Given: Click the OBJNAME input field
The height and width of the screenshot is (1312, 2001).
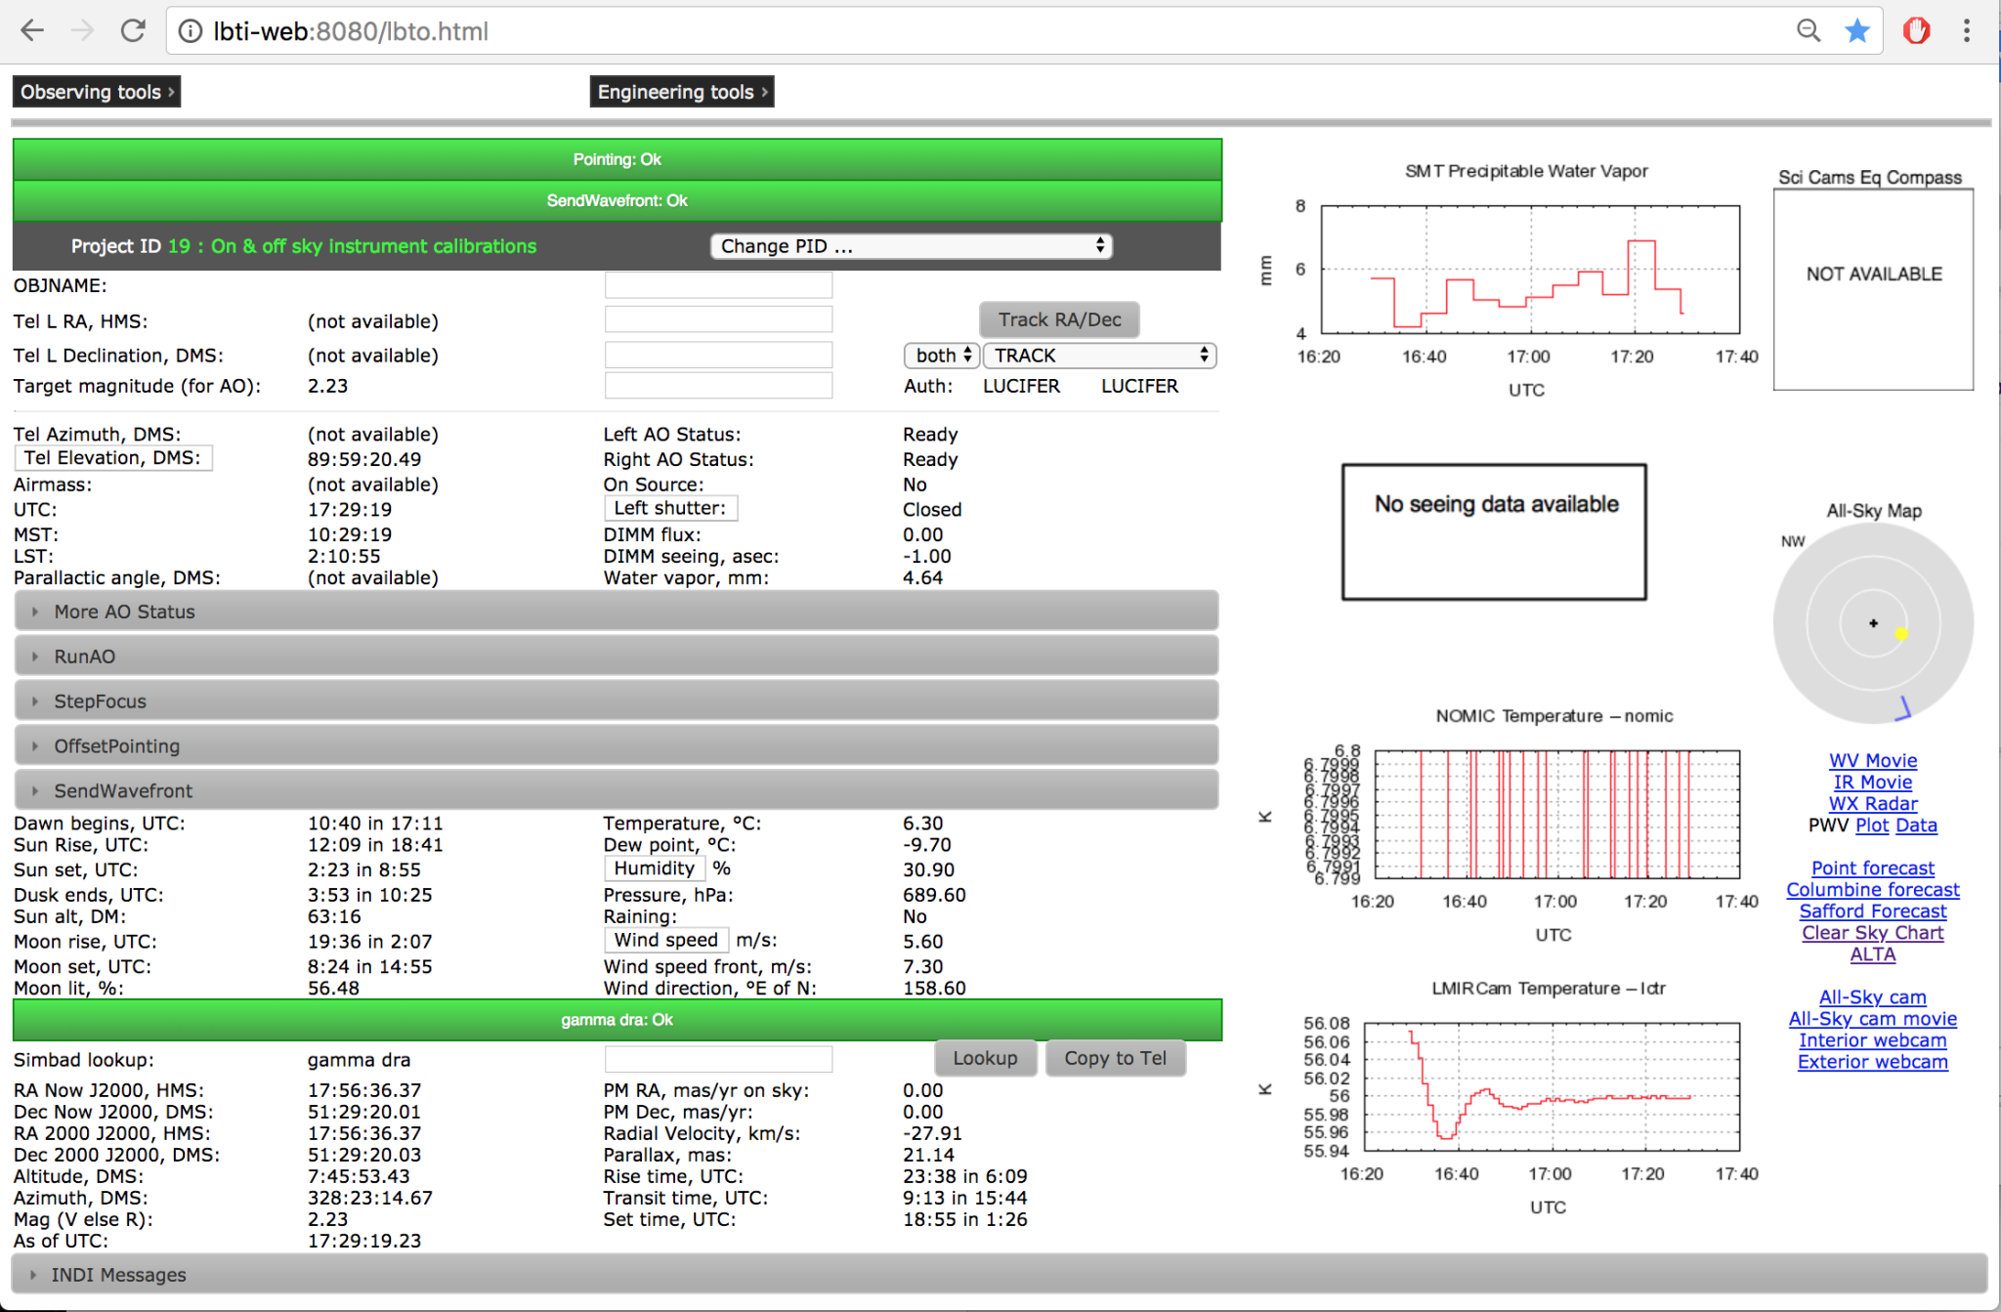Looking at the screenshot, I should tap(718, 285).
